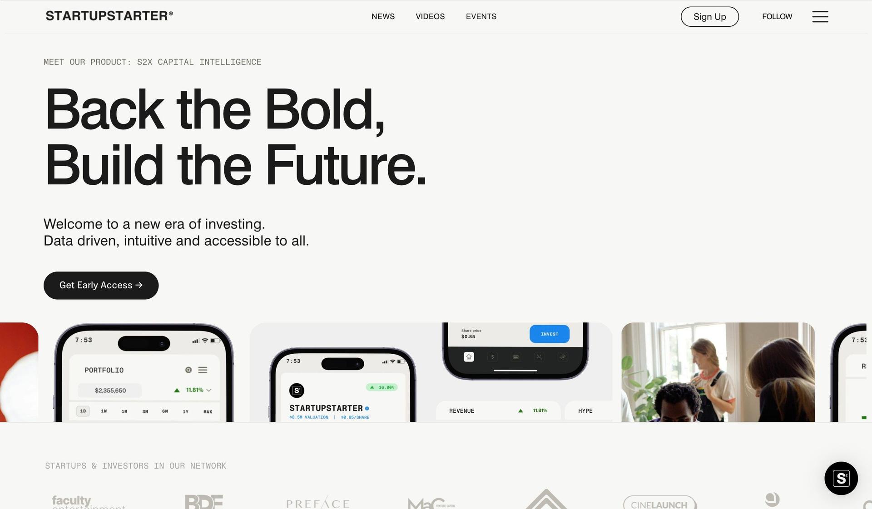
Task: Toggle early access notification preference
Action: point(100,286)
